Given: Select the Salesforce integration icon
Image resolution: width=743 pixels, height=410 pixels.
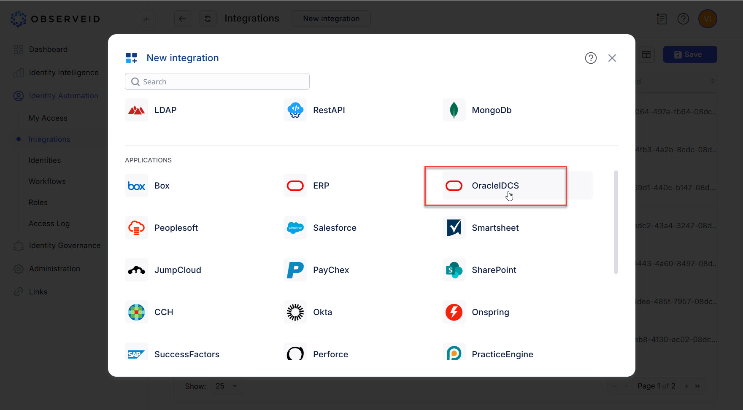Looking at the screenshot, I should [x=295, y=227].
